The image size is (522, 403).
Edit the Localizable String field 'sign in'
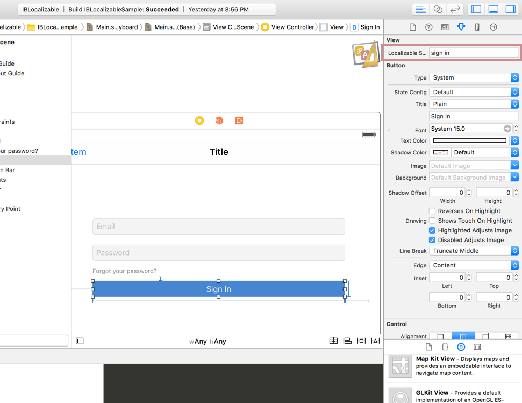tap(474, 53)
